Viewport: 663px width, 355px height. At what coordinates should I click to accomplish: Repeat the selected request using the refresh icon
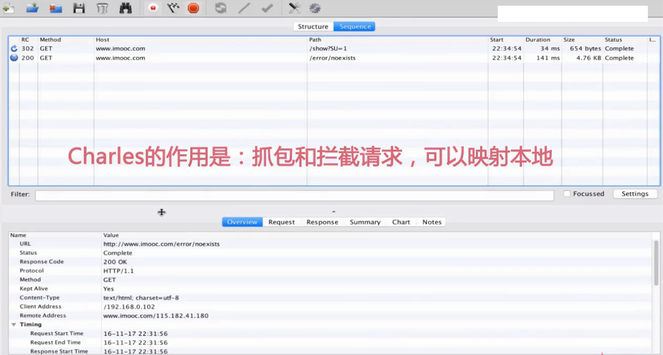pyautogui.click(x=221, y=8)
